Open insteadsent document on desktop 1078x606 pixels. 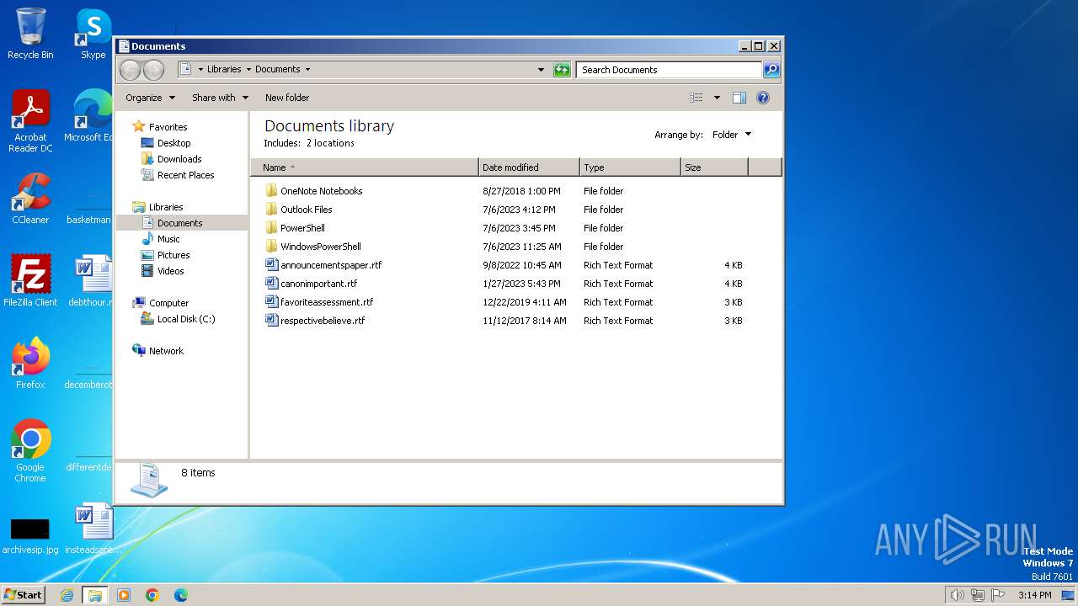click(x=93, y=529)
